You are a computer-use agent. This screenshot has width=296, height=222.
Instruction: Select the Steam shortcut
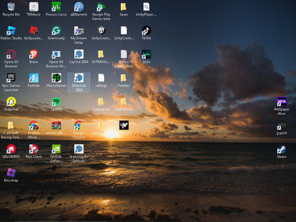click(282, 149)
